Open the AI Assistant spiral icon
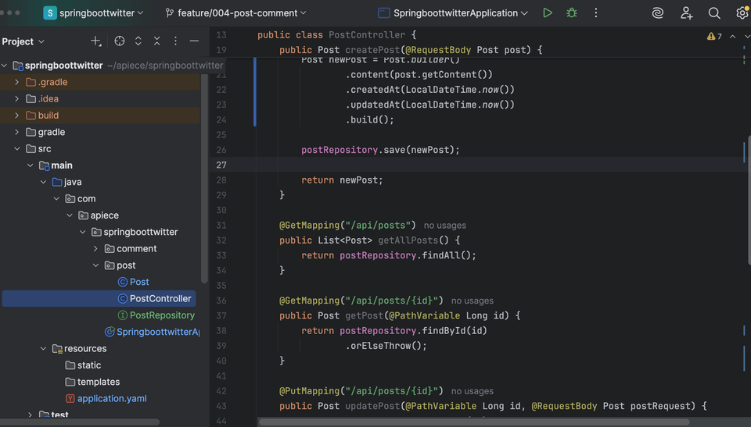This screenshot has width=751, height=427. point(658,13)
